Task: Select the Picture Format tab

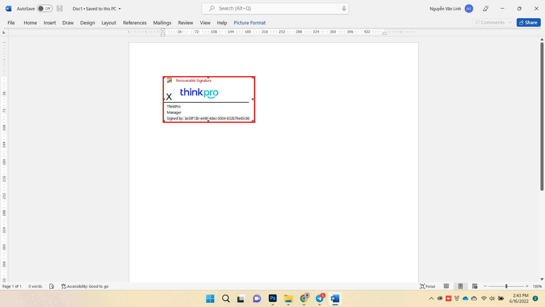Action: (250, 23)
